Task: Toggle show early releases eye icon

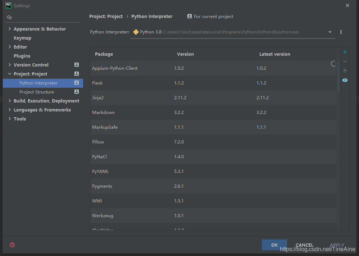Action: click(x=345, y=80)
